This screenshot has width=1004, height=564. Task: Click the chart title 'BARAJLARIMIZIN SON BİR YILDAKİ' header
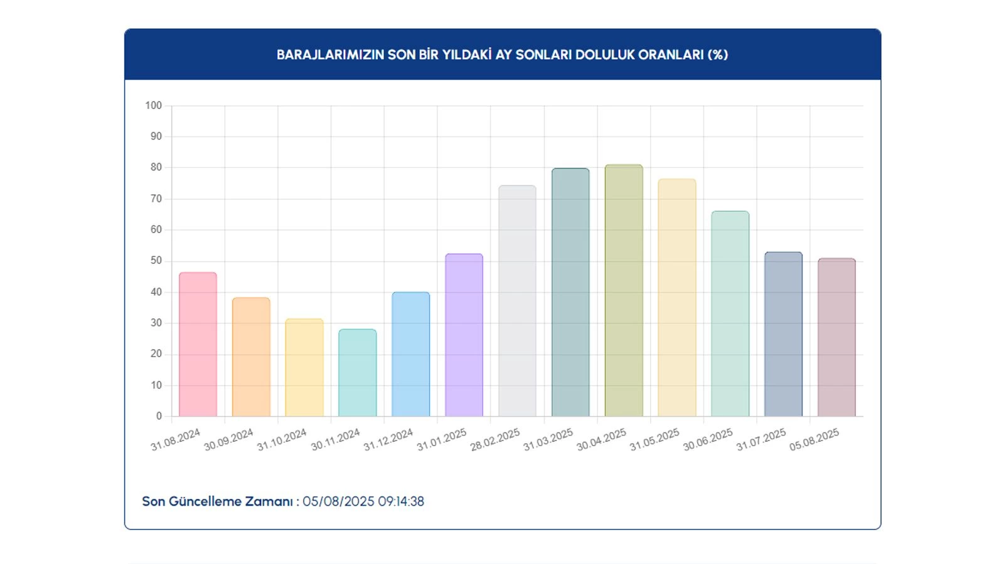502,55
